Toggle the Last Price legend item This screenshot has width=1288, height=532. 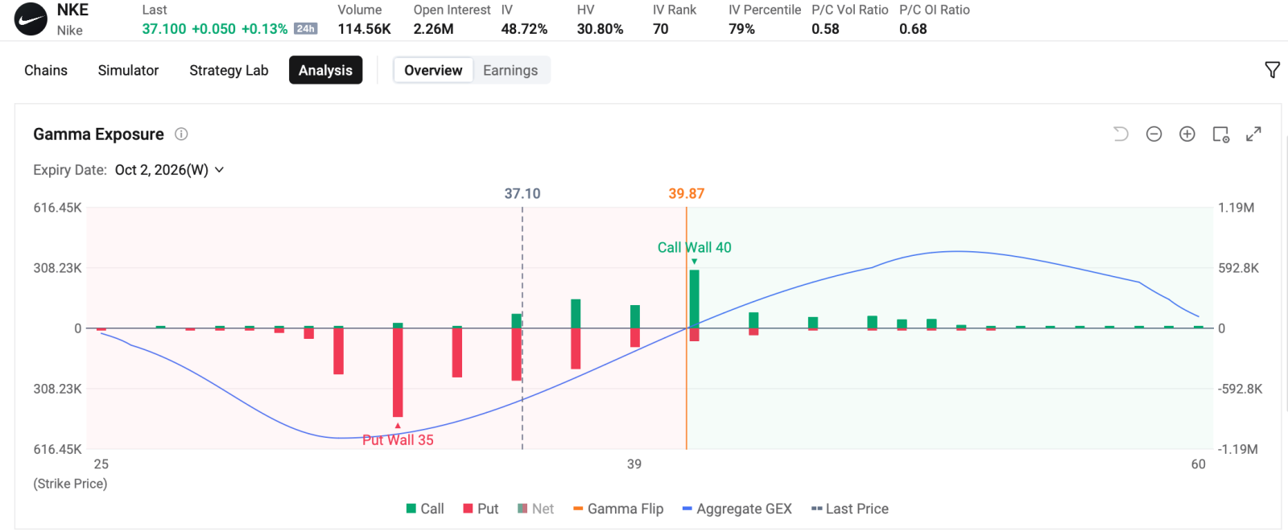pyautogui.click(x=850, y=509)
